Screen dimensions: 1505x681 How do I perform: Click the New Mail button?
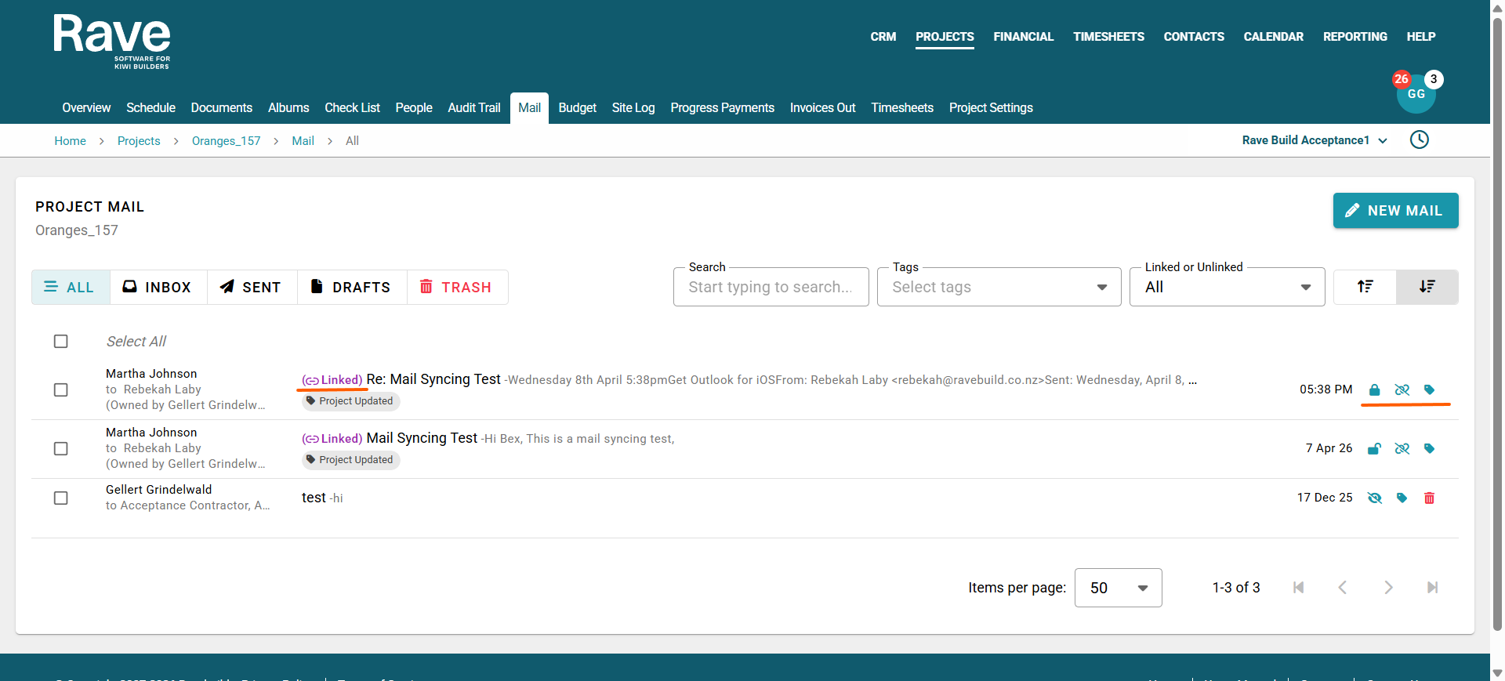[x=1395, y=211]
